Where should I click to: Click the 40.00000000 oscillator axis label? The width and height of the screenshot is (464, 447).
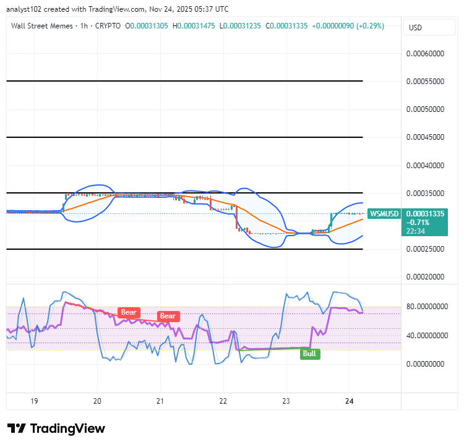[x=427, y=336]
